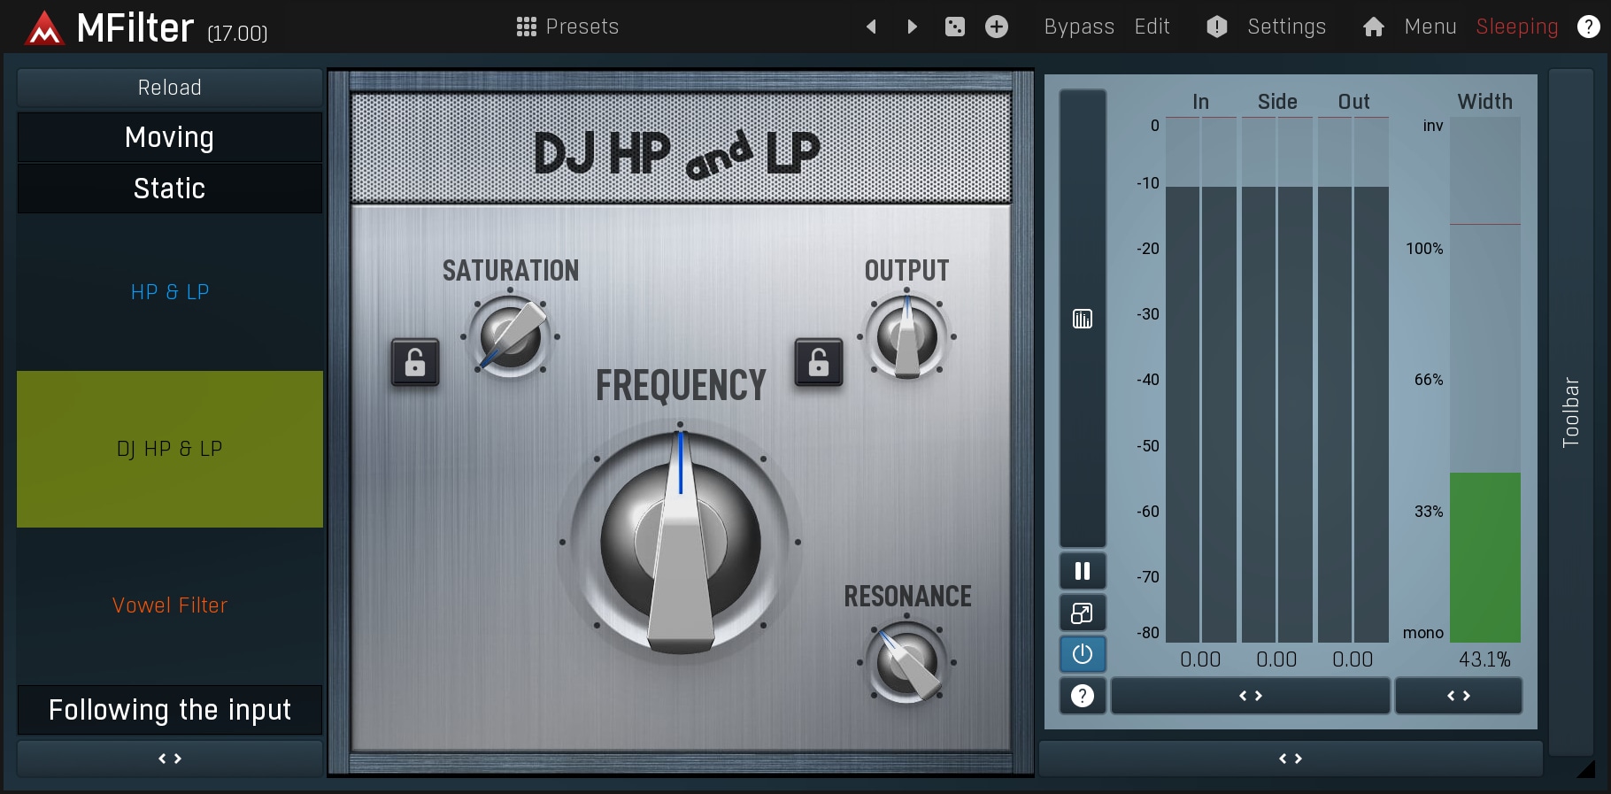Toggle the Saturation lock button
The width and height of the screenshot is (1611, 794).
point(415,362)
